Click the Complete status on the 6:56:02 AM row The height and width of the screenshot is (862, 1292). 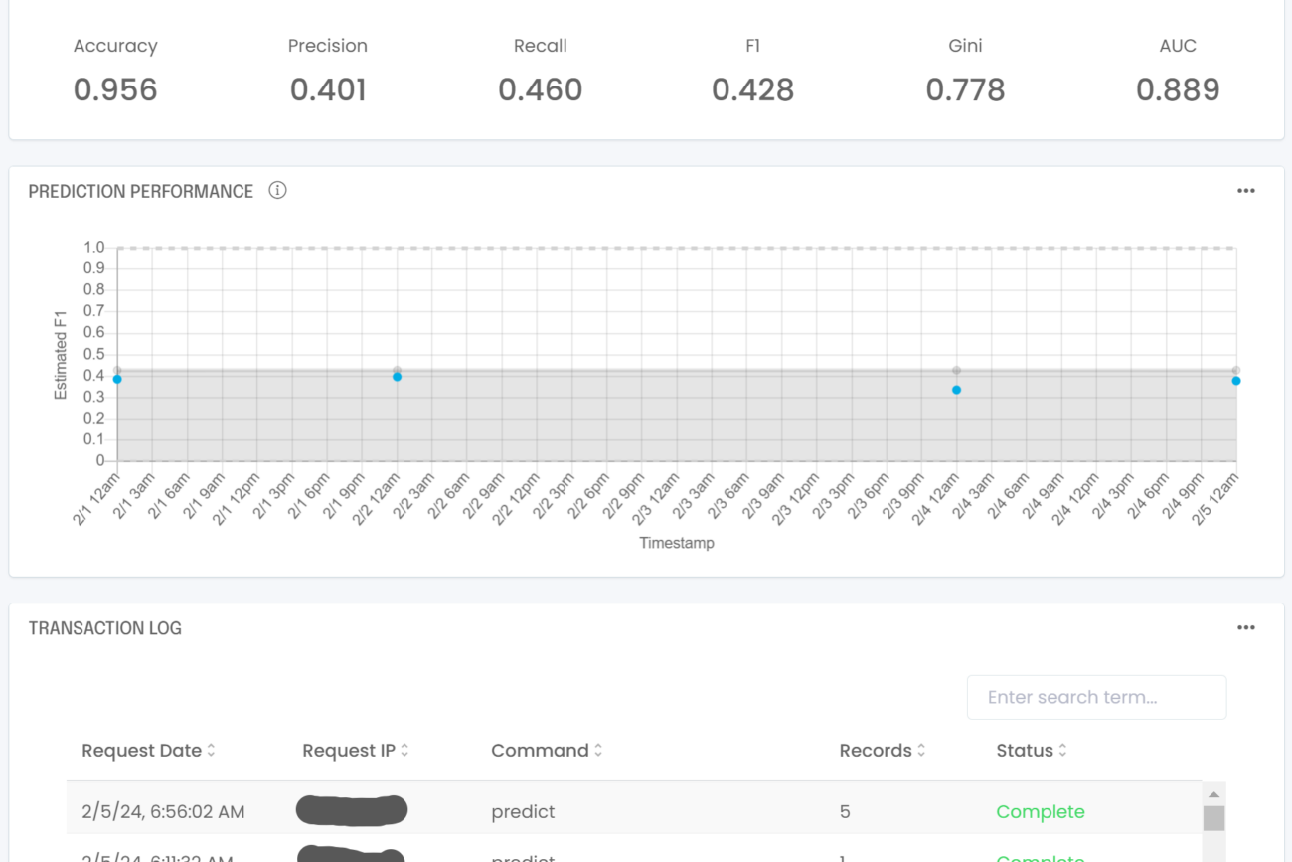click(x=1040, y=812)
